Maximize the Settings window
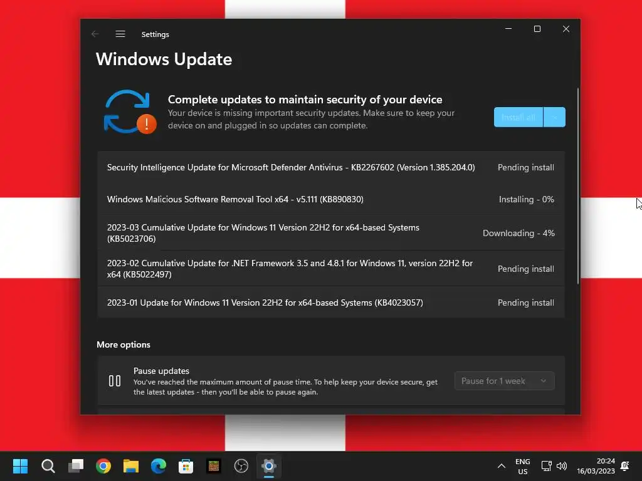 pyautogui.click(x=537, y=29)
